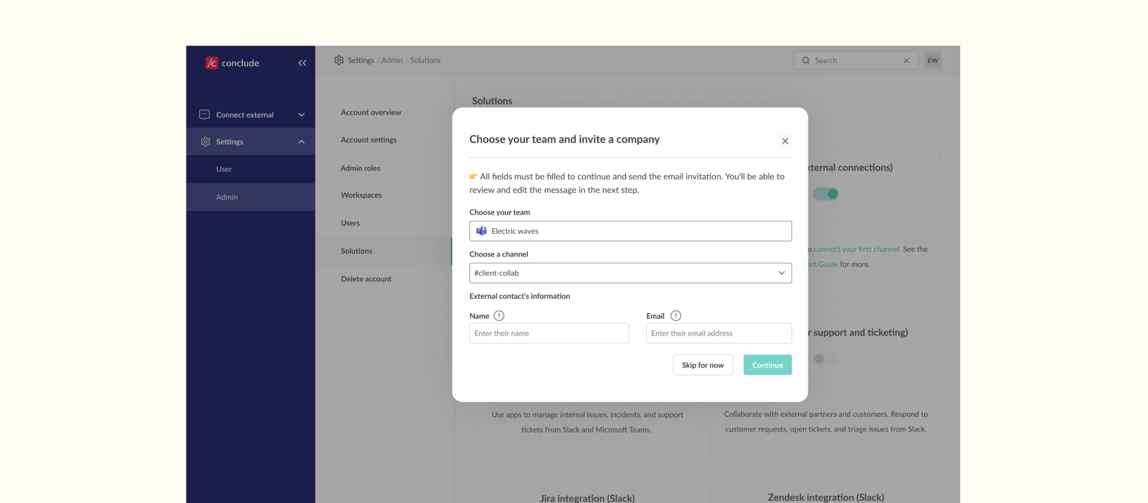Click the dialog title Choose your team and invite

pyautogui.click(x=564, y=140)
